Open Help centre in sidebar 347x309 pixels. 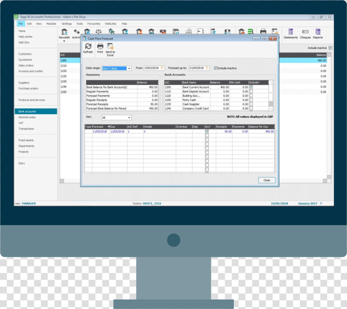26,36
